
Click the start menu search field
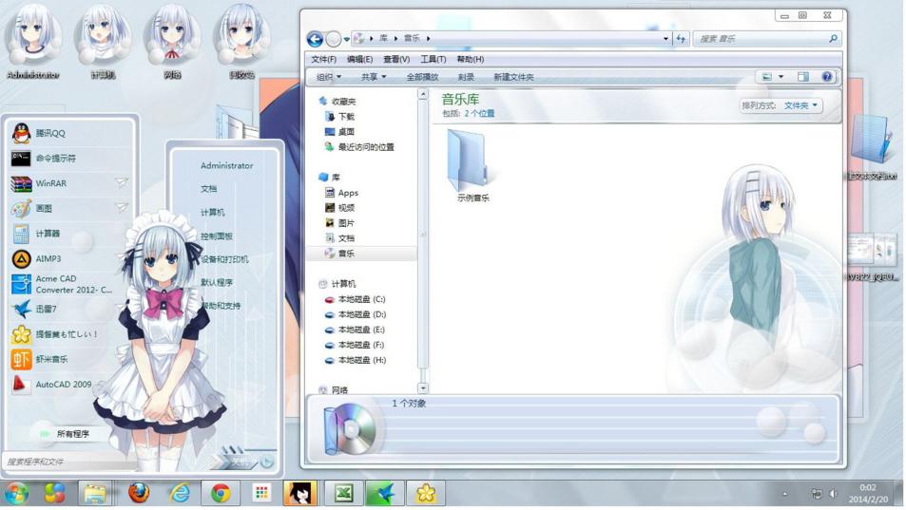[x=69, y=462]
